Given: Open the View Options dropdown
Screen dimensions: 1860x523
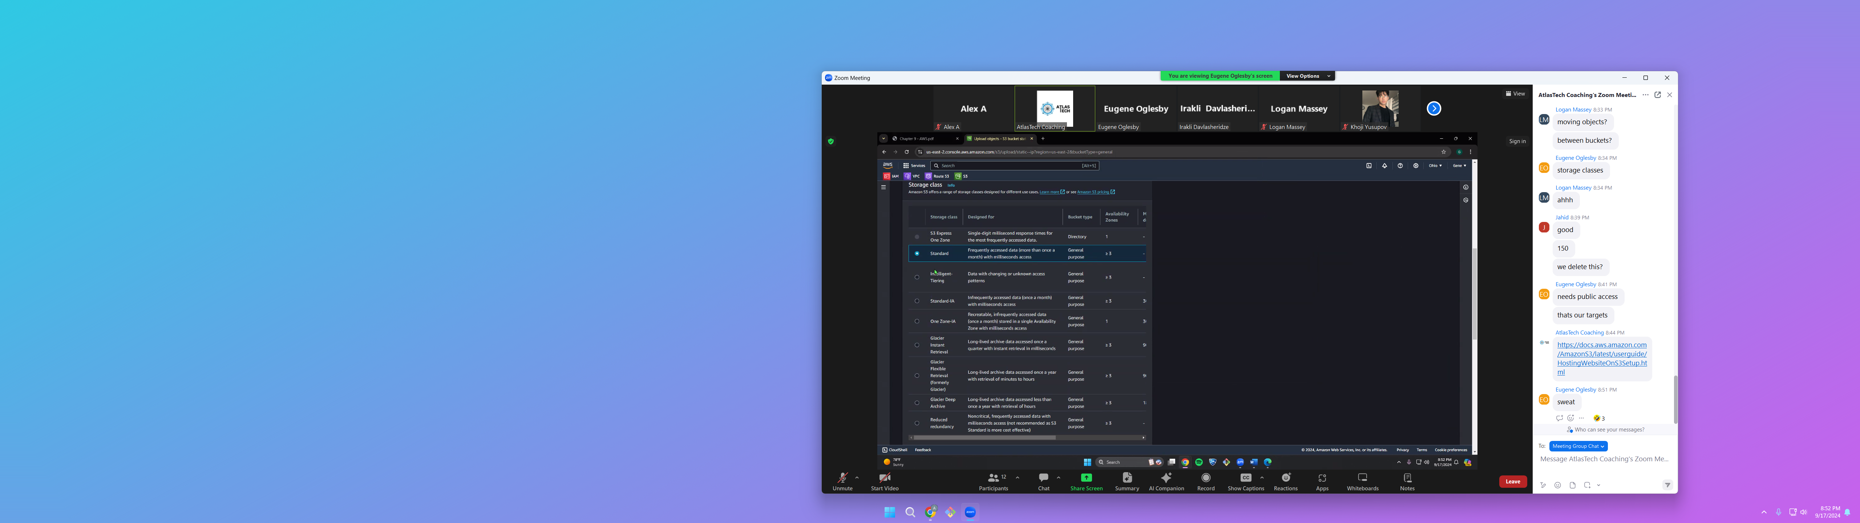Looking at the screenshot, I should click(1307, 76).
